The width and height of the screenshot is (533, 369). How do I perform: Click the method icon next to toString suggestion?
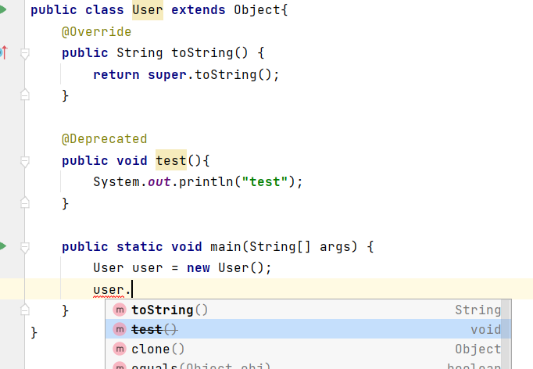pos(119,310)
